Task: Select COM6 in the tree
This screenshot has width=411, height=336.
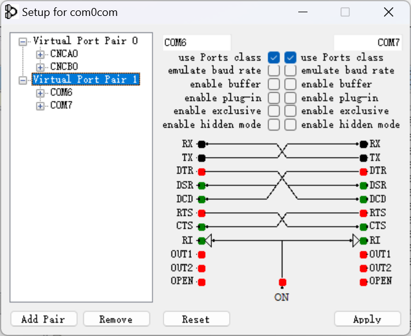Action: coord(61,93)
